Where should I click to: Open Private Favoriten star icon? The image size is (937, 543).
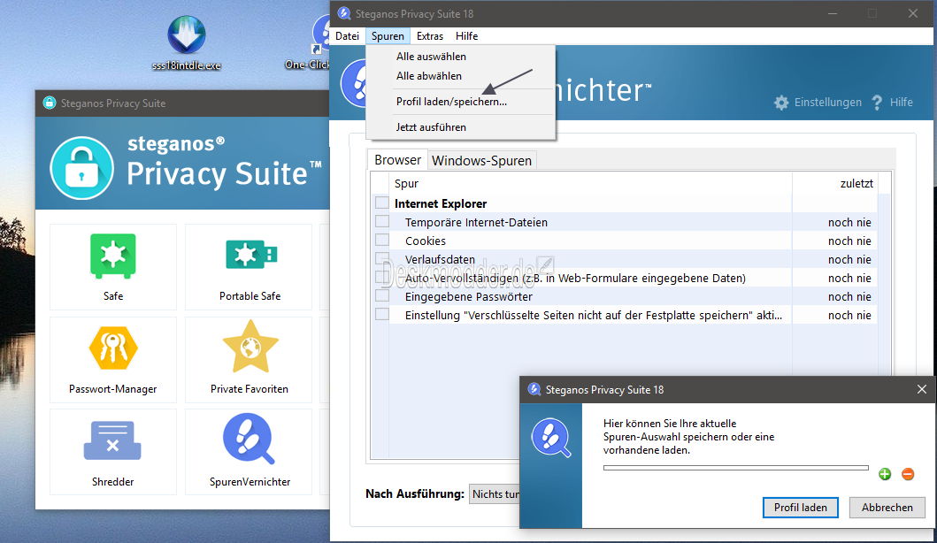(250, 347)
